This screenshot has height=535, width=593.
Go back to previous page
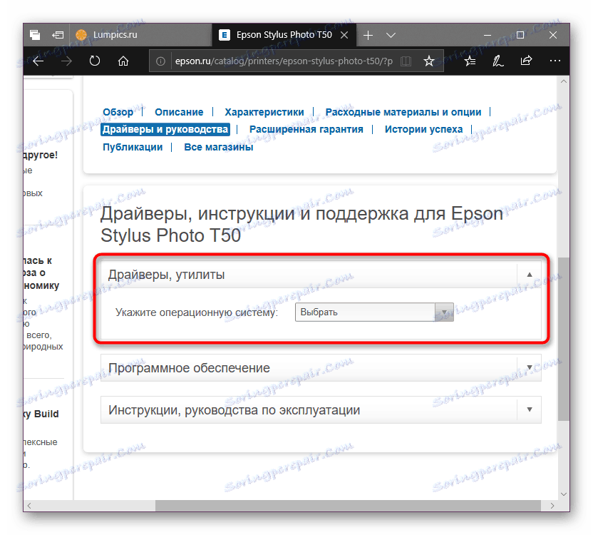pyautogui.click(x=38, y=61)
